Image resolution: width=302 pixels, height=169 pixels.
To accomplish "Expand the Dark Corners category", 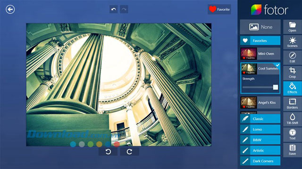I will (x=260, y=161).
